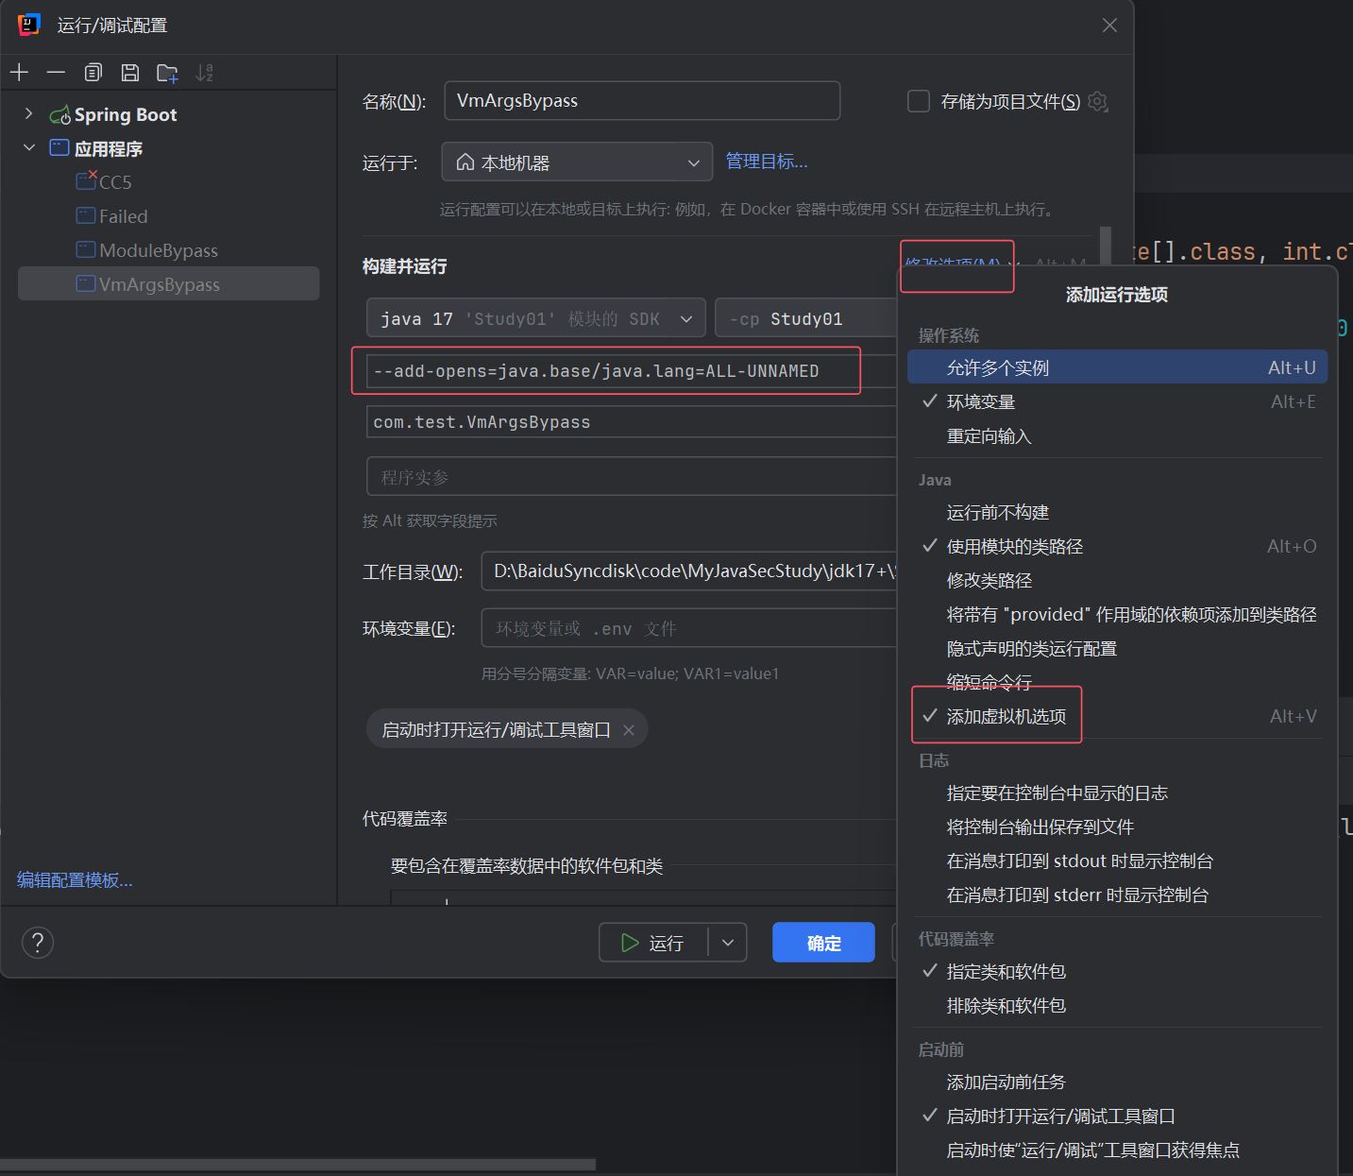The height and width of the screenshot is (1176, 1353).
Task: Click the save configuration icon
Action: (130, 73)
